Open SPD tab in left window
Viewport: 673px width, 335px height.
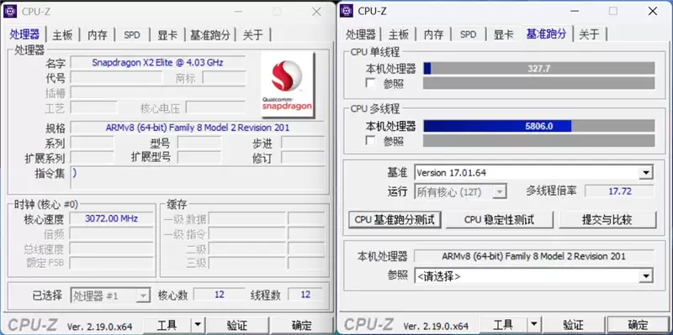point(132,34)
